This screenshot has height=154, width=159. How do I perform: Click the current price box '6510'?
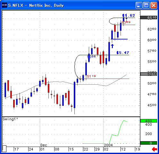tap(149, 17)
